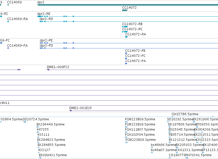Image resolution: width=218 pixels, height=159 pixels.
Task: Select transcript label dpr2-RD
Action: pos(46,19)
